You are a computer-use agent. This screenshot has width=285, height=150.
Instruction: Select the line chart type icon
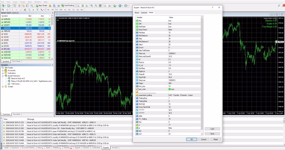coord(87,6)
